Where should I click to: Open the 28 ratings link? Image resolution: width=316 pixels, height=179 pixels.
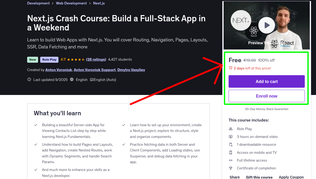(96, 59)
